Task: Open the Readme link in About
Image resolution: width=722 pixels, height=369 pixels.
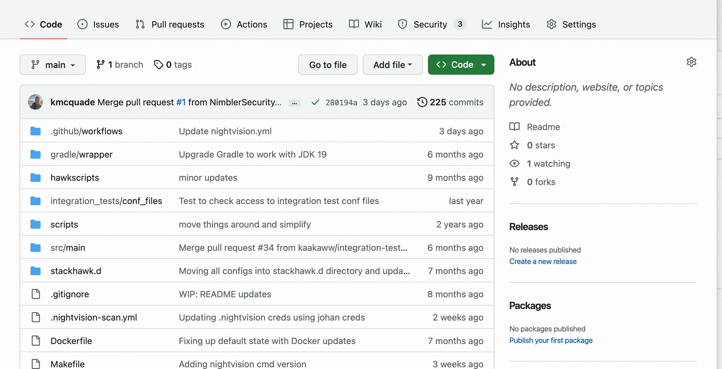Action: (x=535, y=127)
